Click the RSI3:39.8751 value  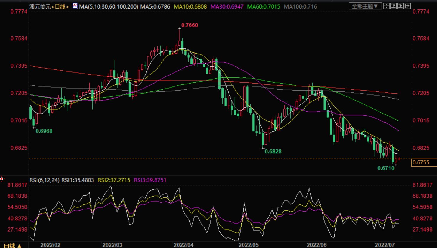pyautogui.click(x=150, y=180)
